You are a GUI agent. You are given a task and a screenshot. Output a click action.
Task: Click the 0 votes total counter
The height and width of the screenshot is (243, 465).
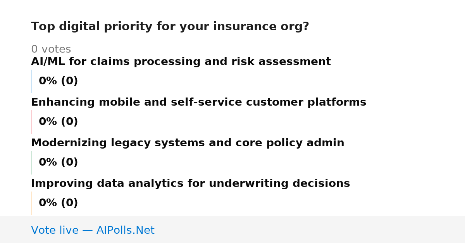tap(51, 50)
